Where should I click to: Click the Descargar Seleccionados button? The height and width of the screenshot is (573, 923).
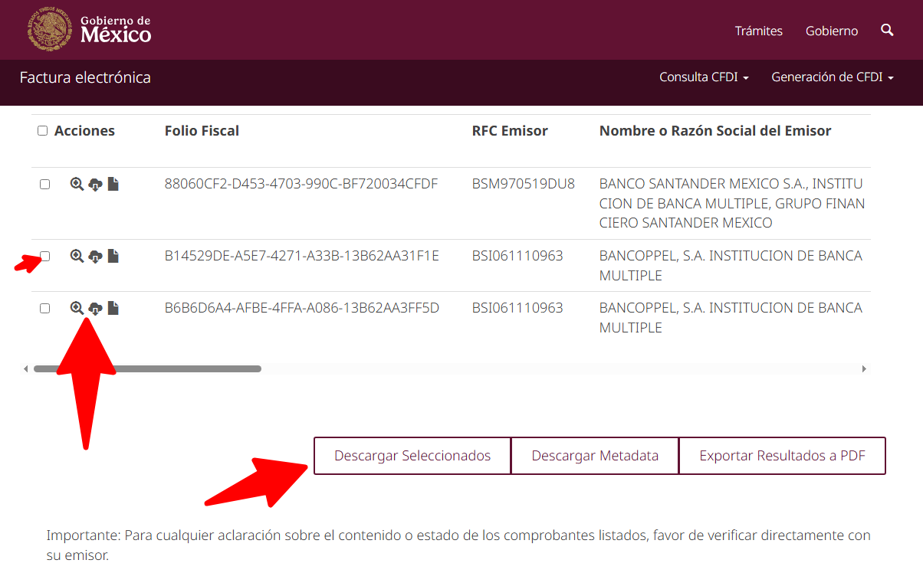pos(412,456)
